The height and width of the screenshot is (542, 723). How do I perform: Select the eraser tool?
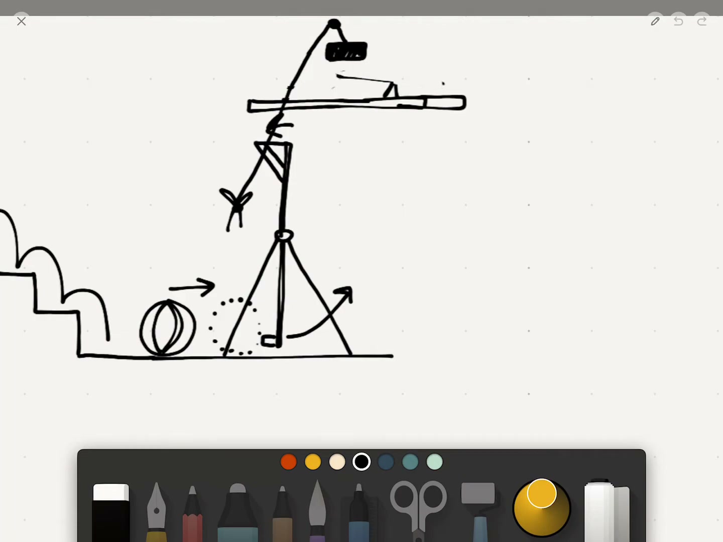[111, 513]
